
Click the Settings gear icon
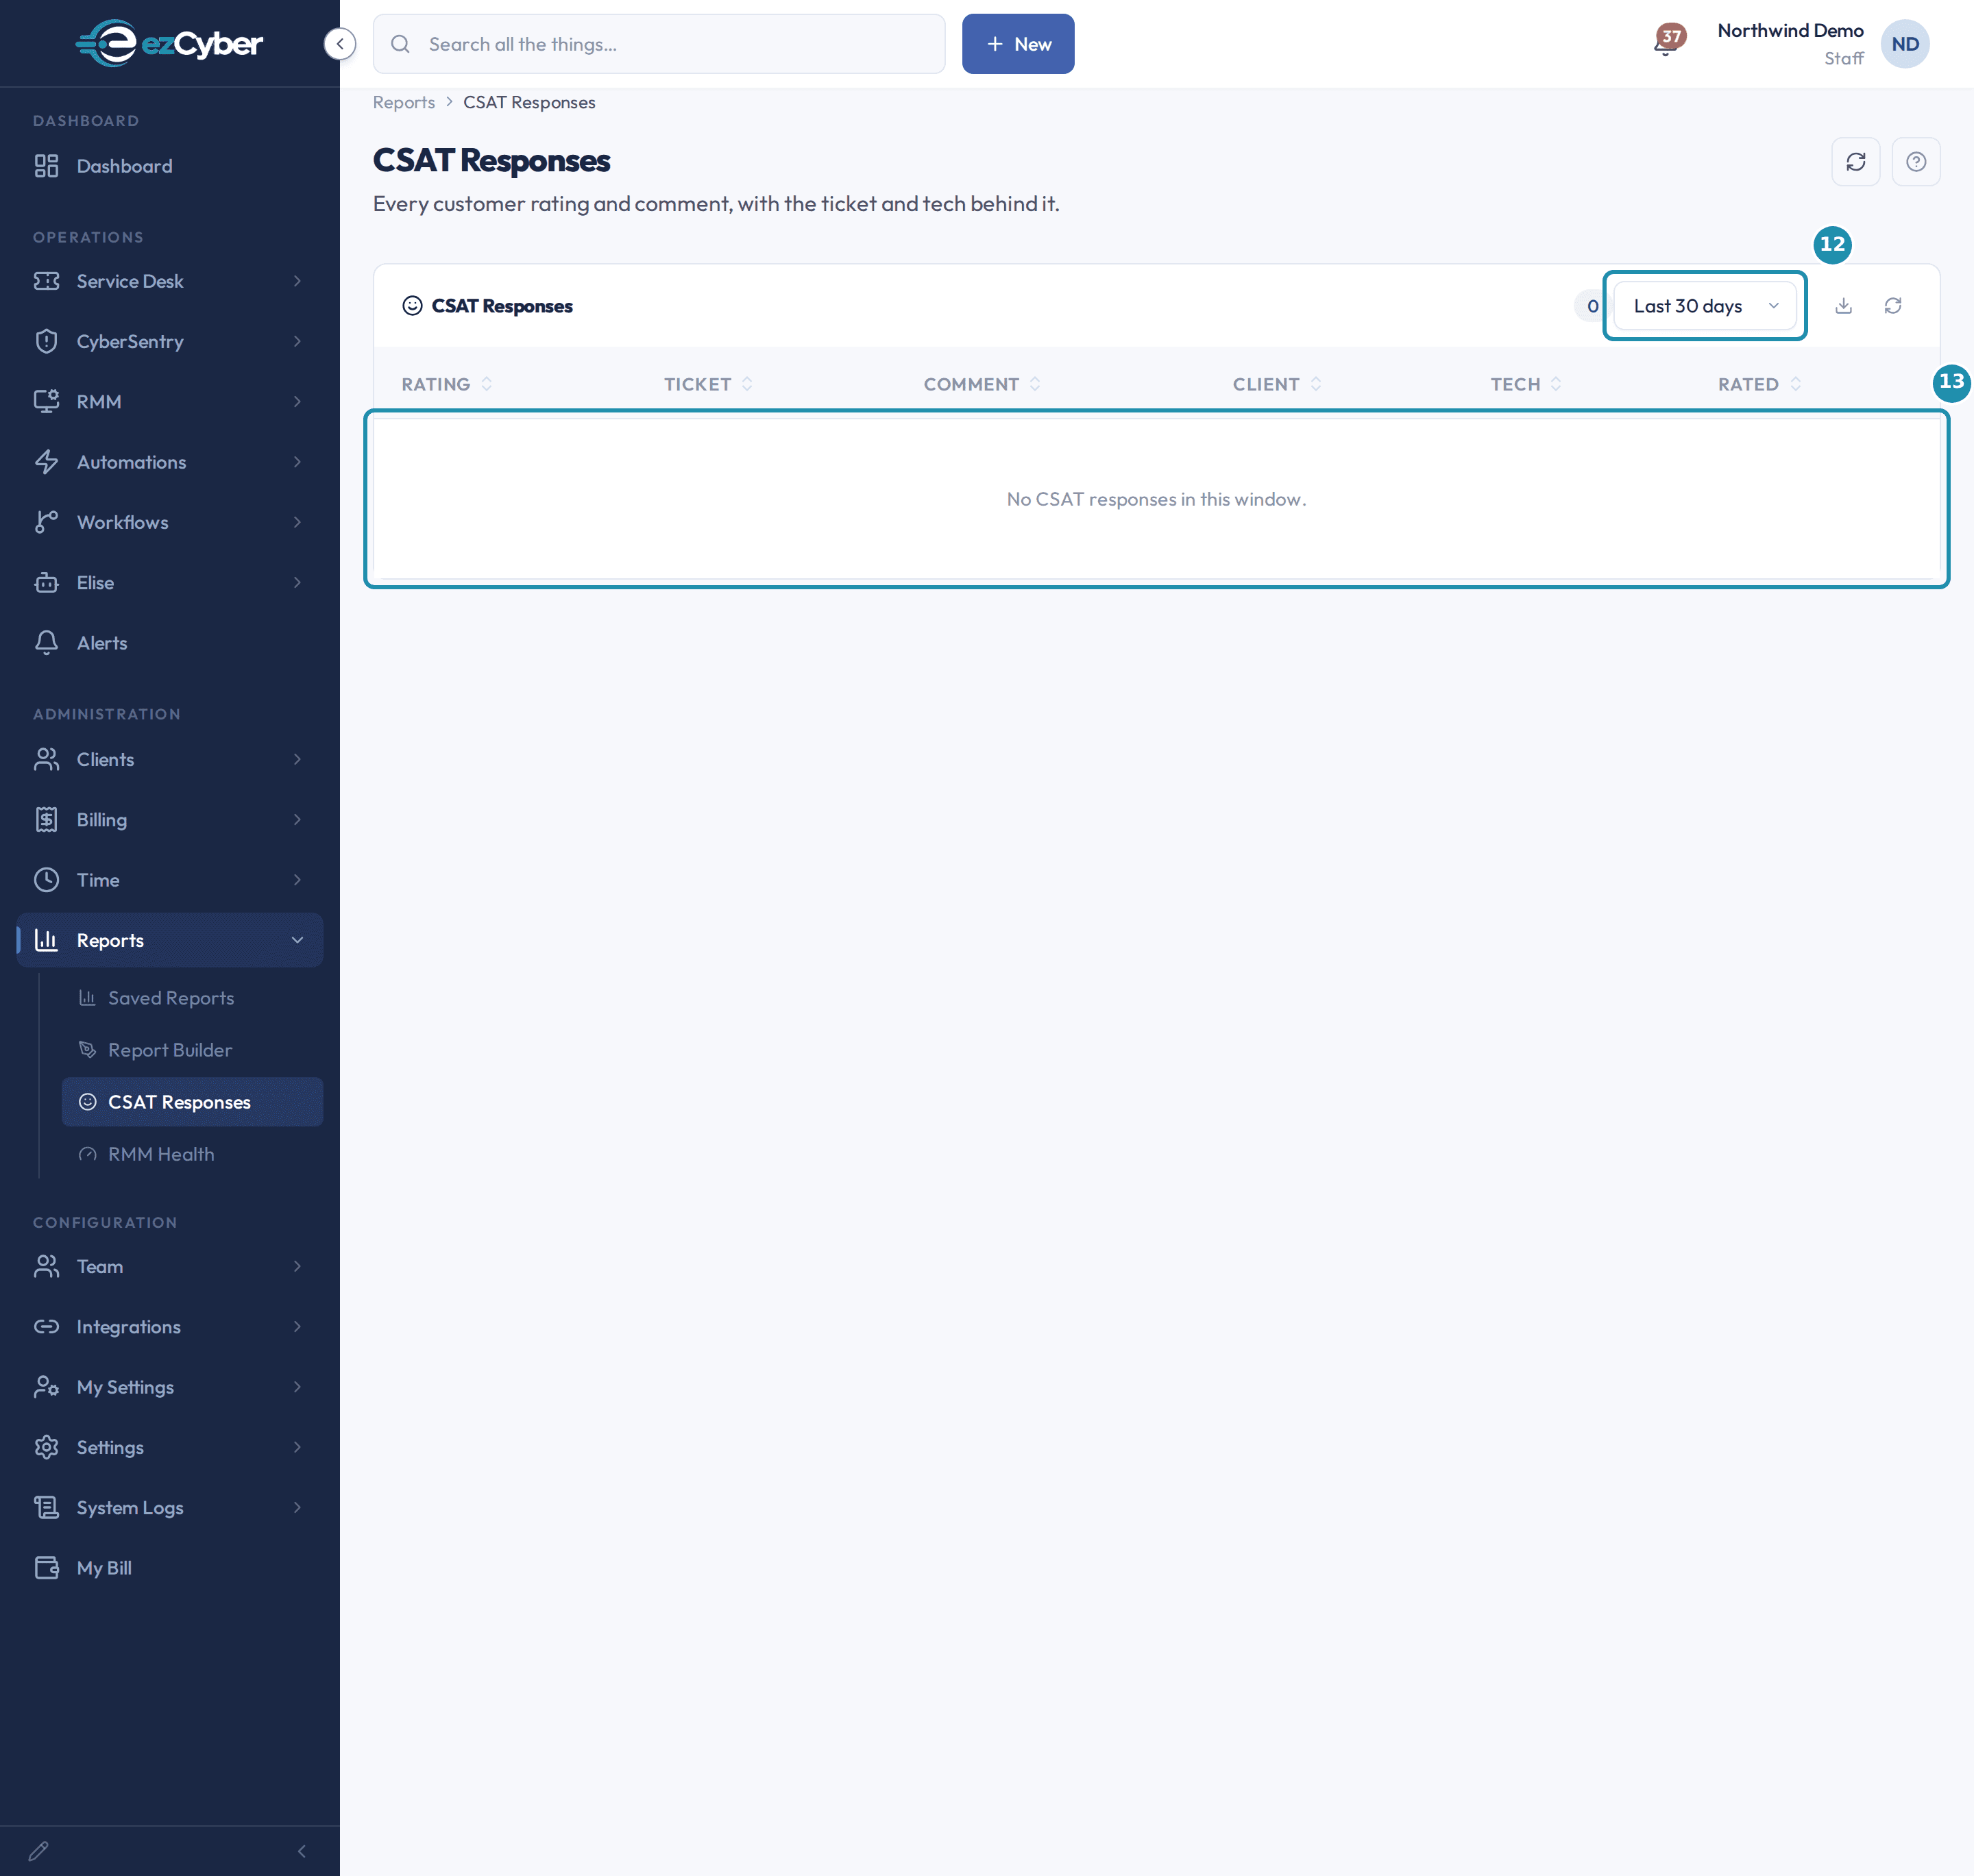pyautogui.click(x=46, y=1447)
